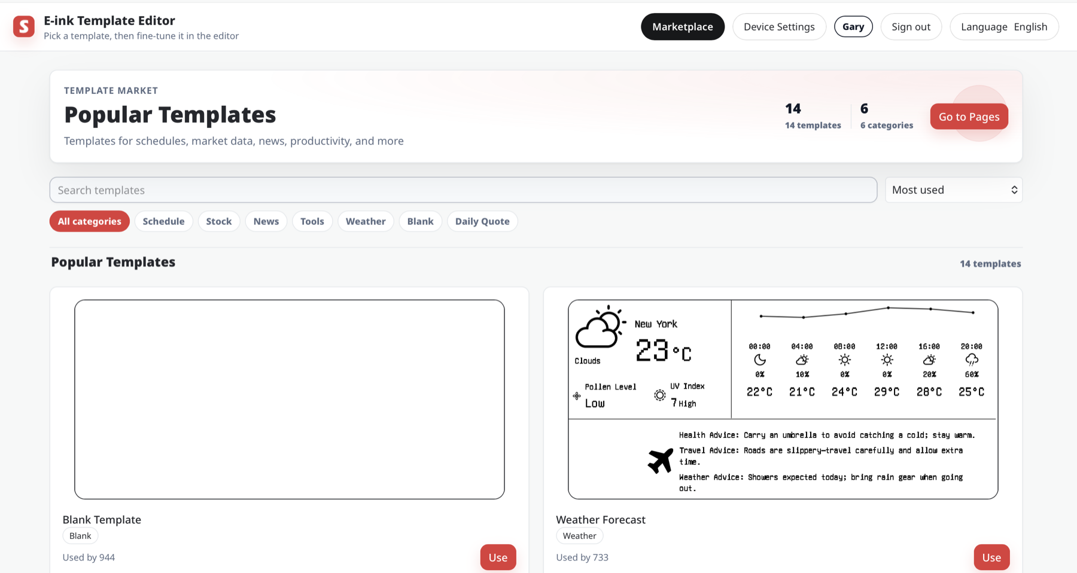Open the Most used sort dropdown

[954, 190]
